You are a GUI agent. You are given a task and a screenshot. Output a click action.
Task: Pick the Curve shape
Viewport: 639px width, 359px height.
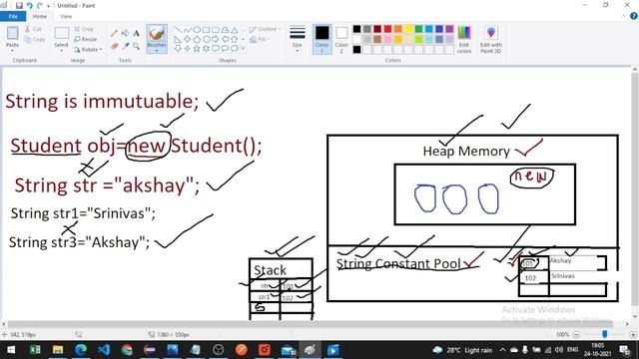coord(187,30)
